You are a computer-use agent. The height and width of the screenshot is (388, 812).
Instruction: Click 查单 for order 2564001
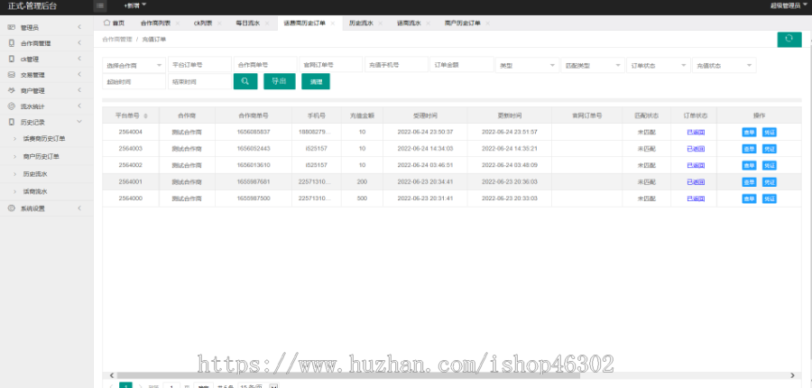coord(749,182)
